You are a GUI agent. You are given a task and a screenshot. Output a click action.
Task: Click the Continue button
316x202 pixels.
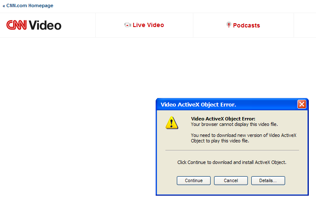(194, 180)
